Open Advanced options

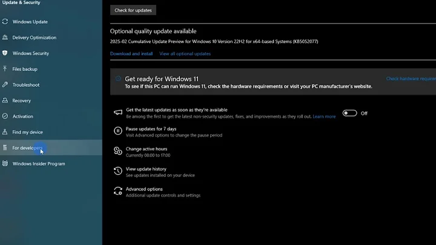144,189
